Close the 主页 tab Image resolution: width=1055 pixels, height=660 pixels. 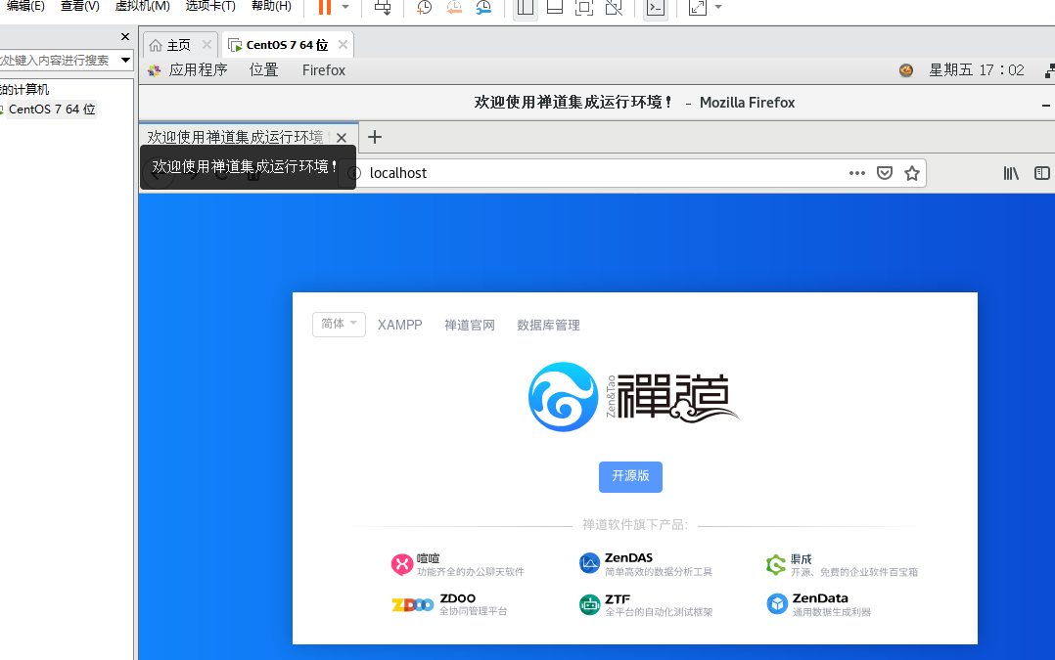206,44
